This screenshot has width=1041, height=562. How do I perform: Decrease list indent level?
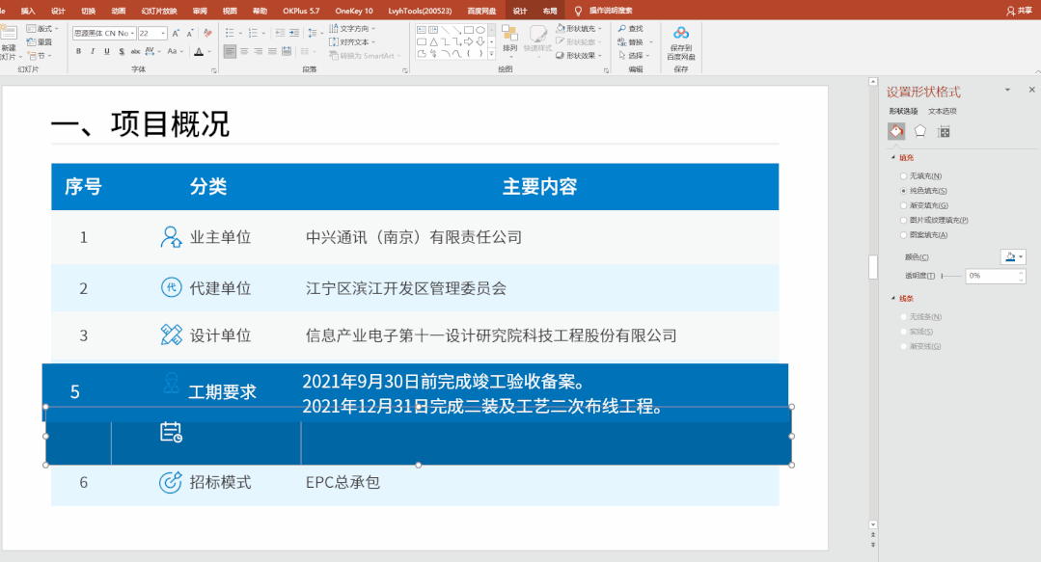280,33
